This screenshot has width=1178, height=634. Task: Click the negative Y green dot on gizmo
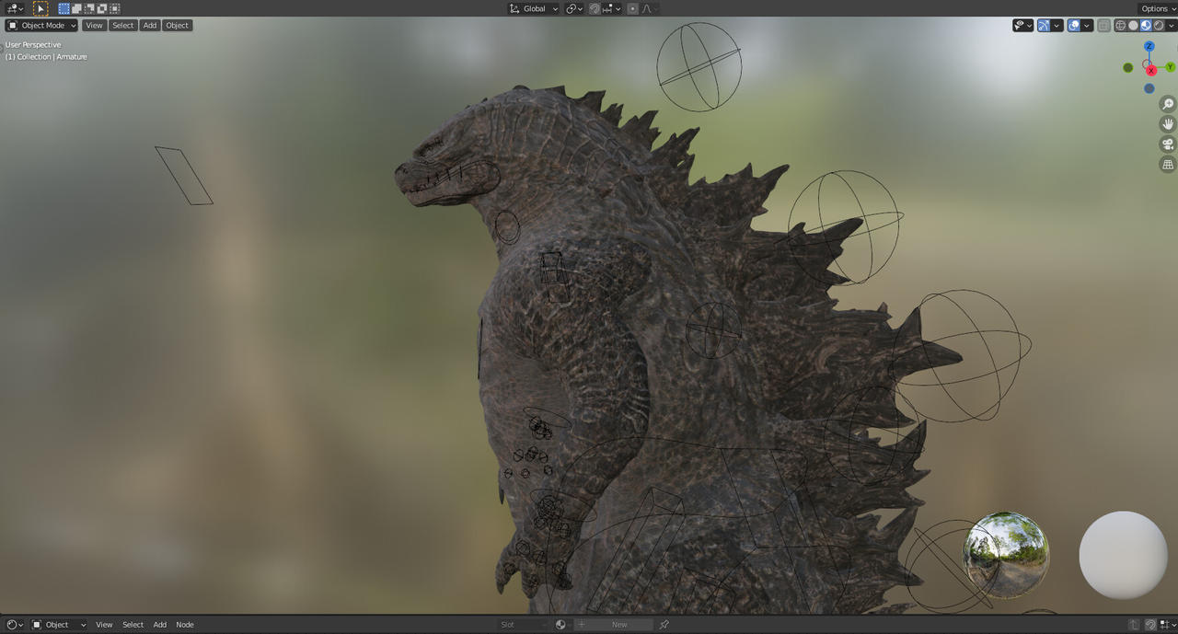point(1128,67)
